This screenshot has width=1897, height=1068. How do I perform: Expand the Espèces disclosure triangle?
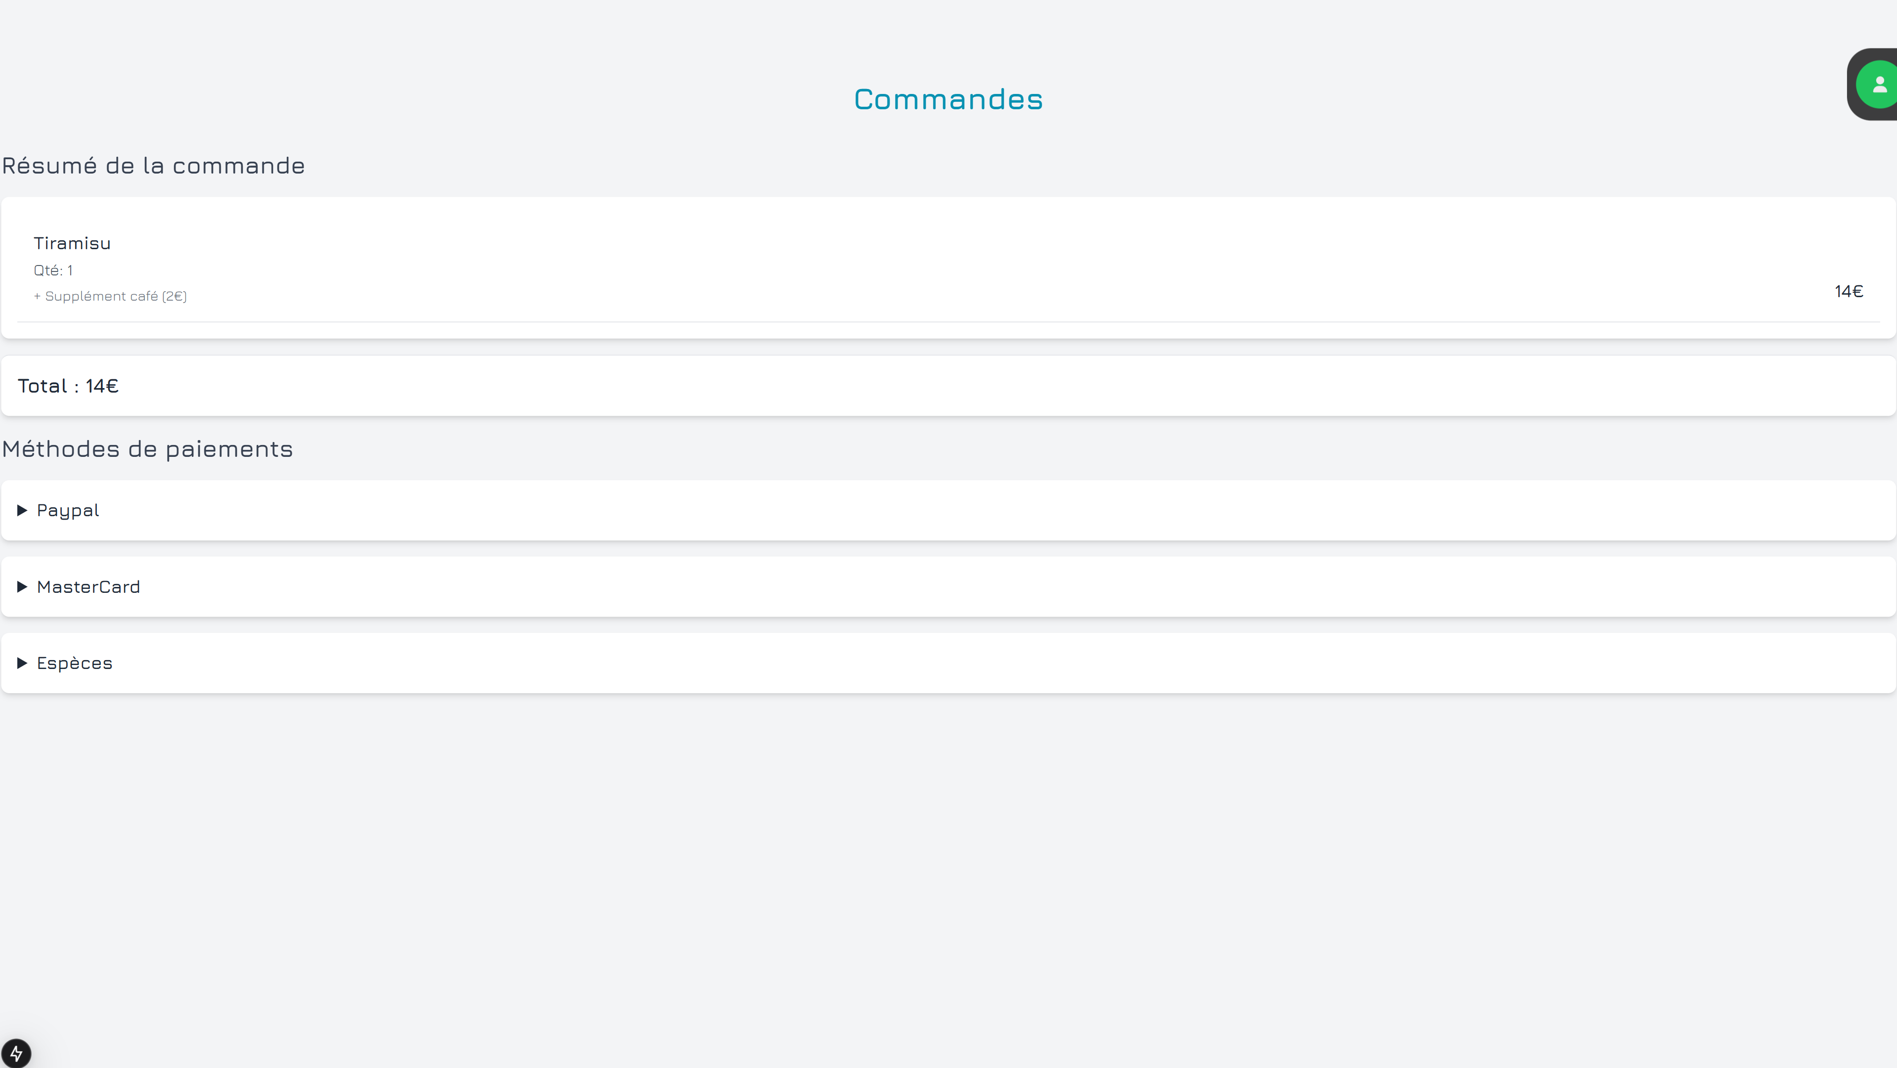22,663
